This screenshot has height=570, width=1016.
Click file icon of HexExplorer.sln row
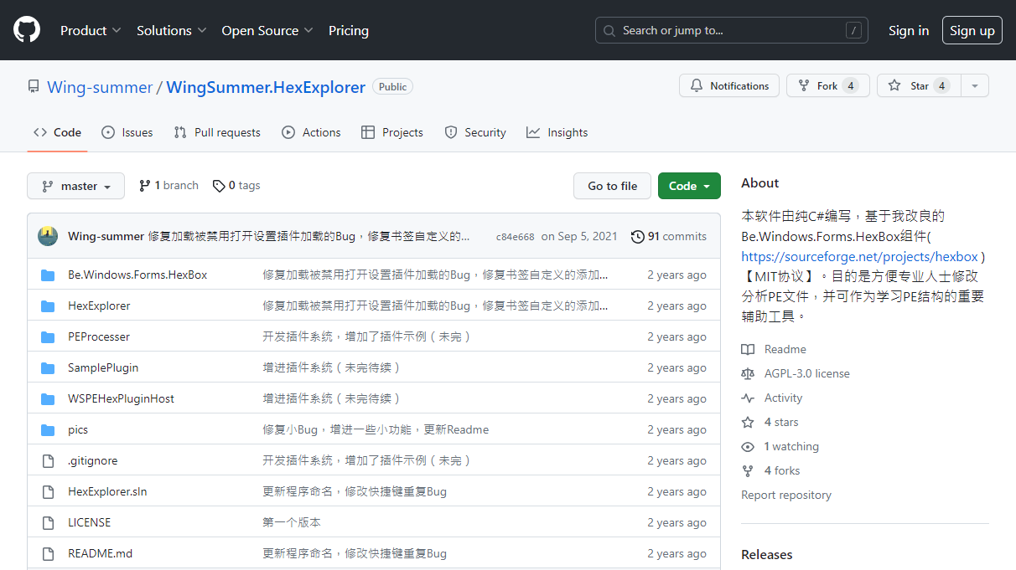pos(48,491)
